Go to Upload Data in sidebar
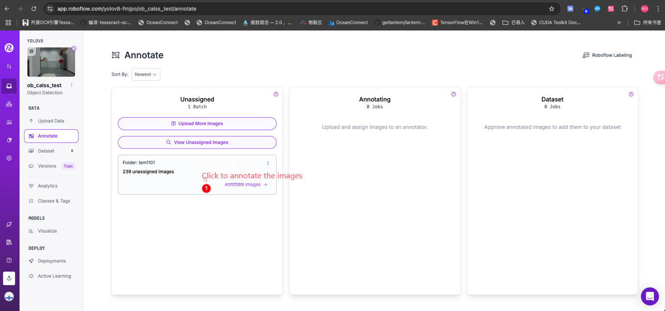 tap(50, 121)
